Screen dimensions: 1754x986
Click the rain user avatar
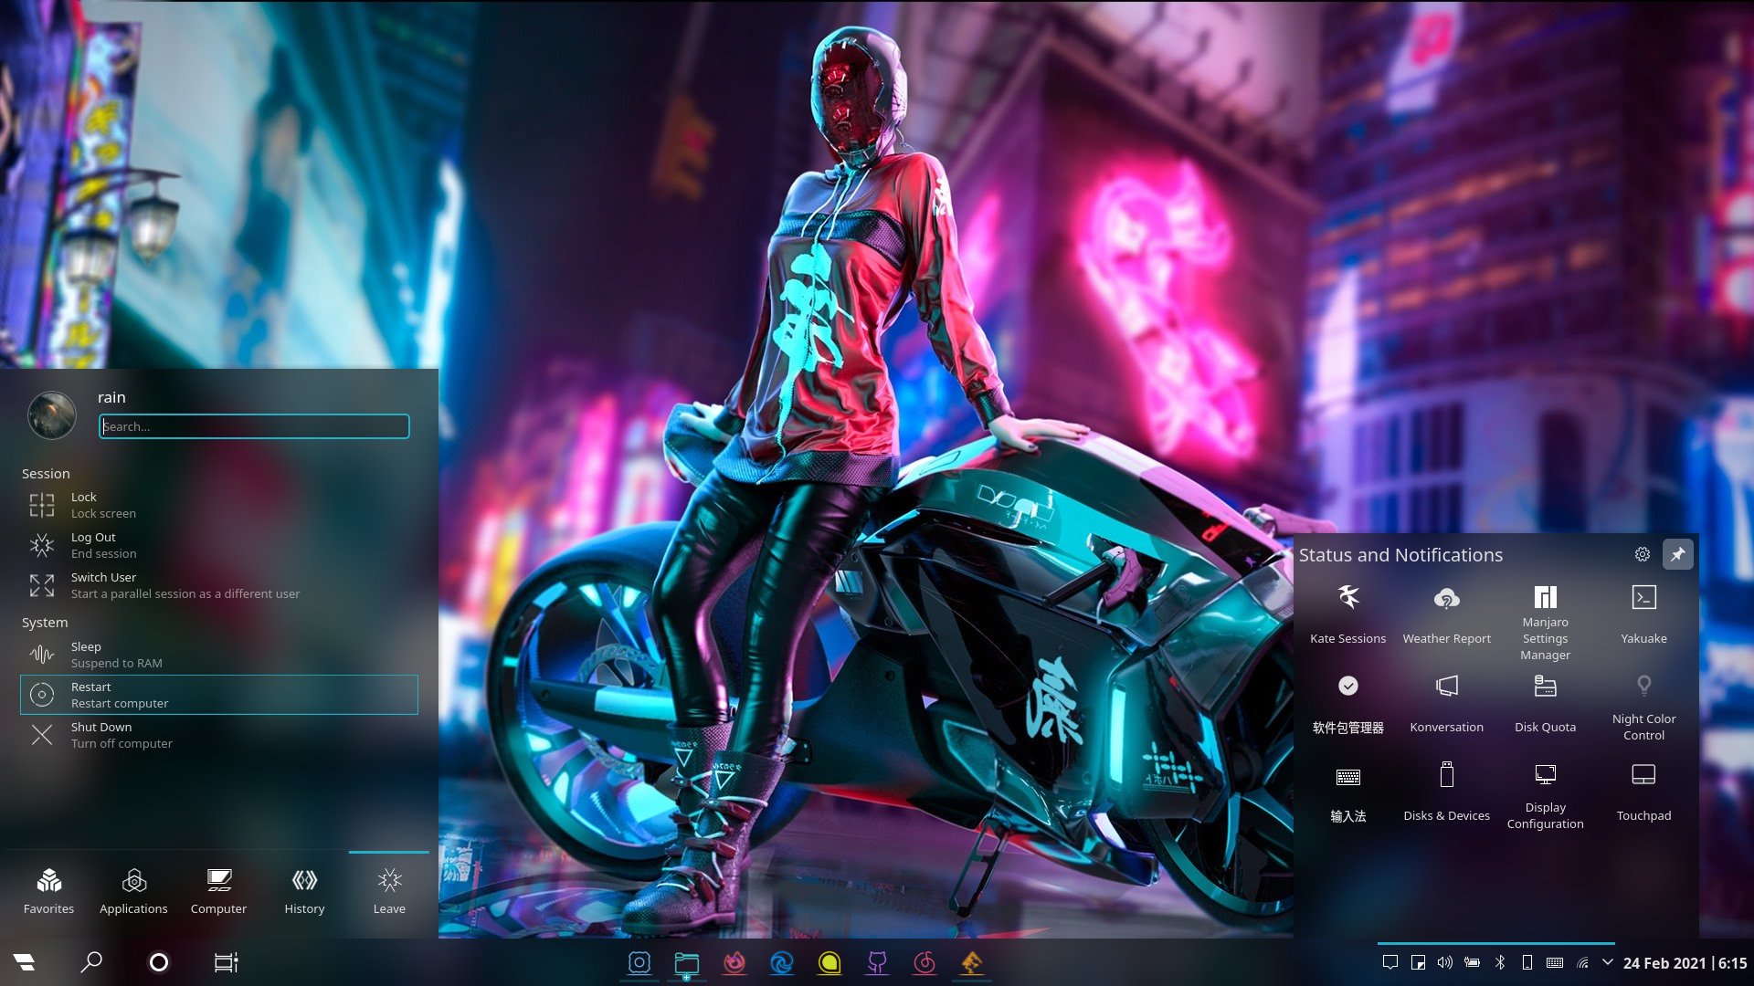coord(52,414)
